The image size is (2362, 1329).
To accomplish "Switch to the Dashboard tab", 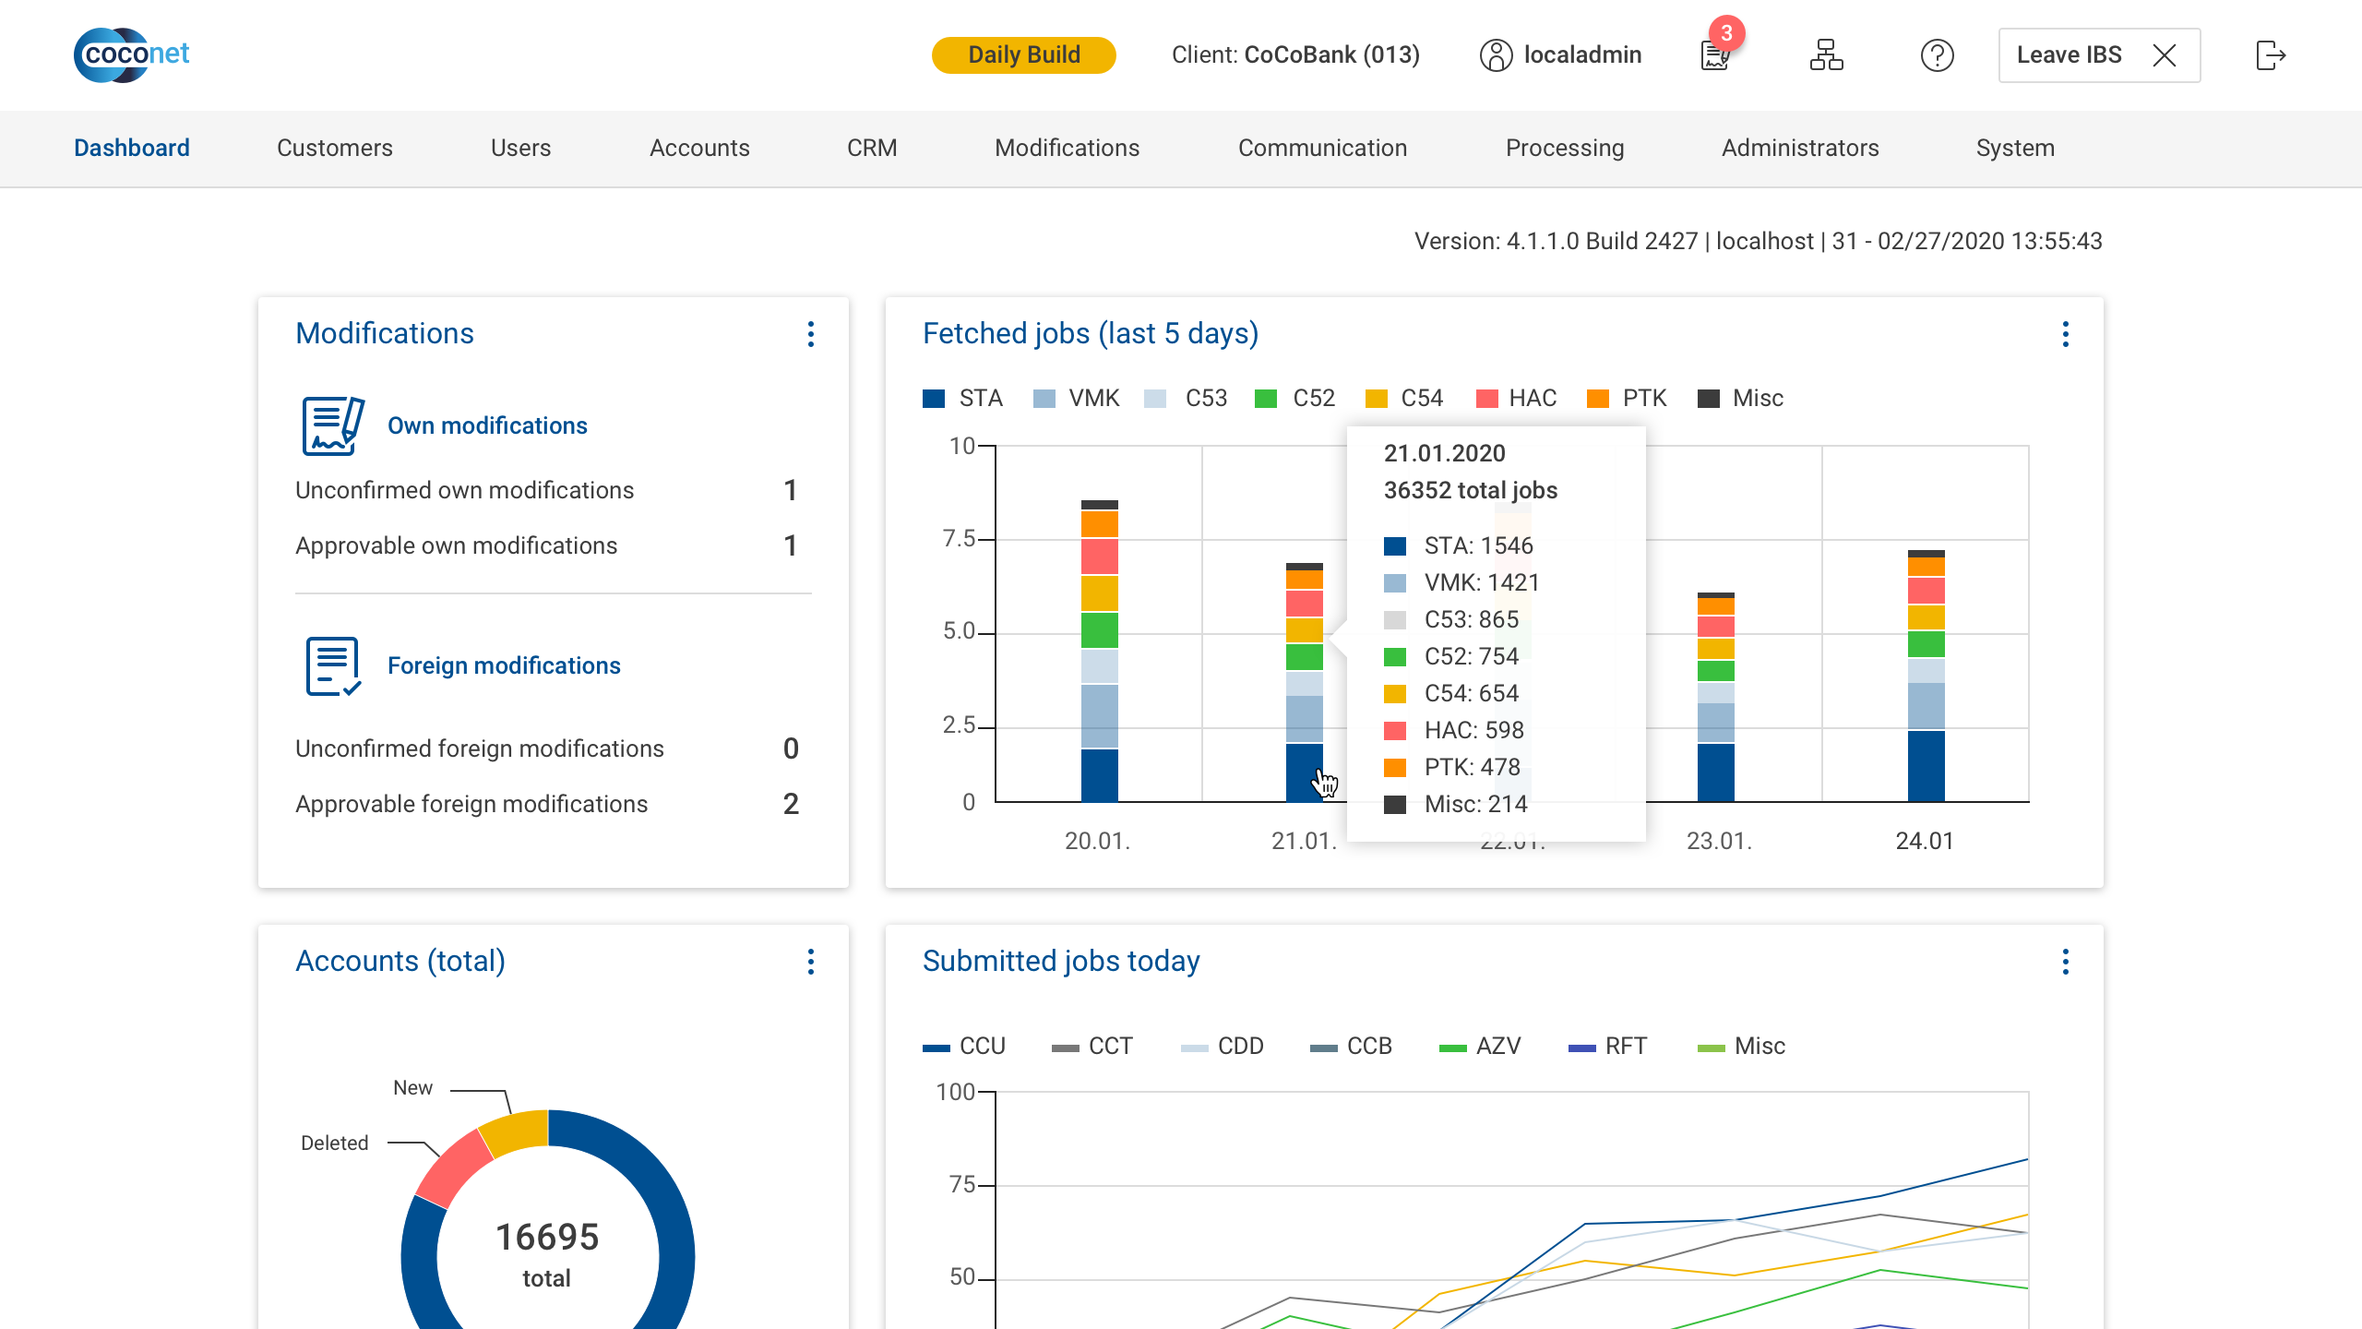I will [132, 148].
